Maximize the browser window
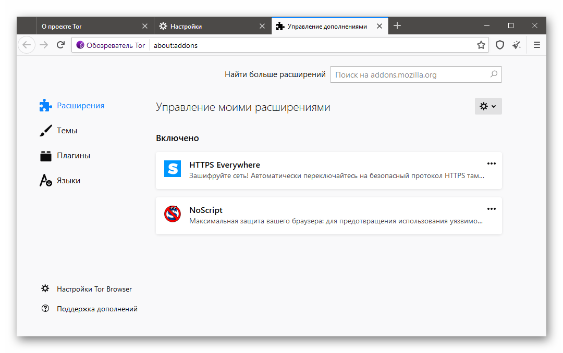563x353 pixels. (x=510, y=26)
